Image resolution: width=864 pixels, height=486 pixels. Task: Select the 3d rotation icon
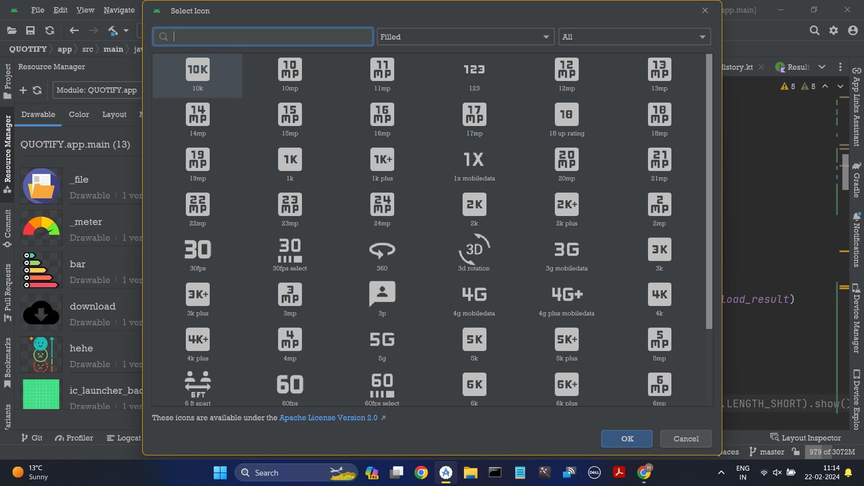474,250
